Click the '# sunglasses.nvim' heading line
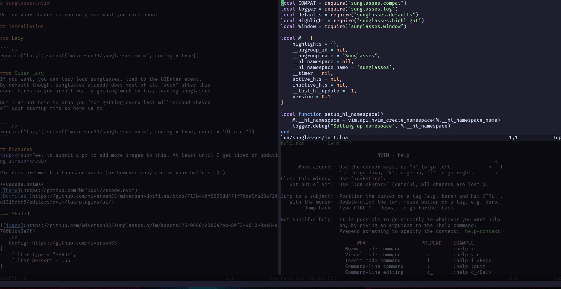 point(25,3)
